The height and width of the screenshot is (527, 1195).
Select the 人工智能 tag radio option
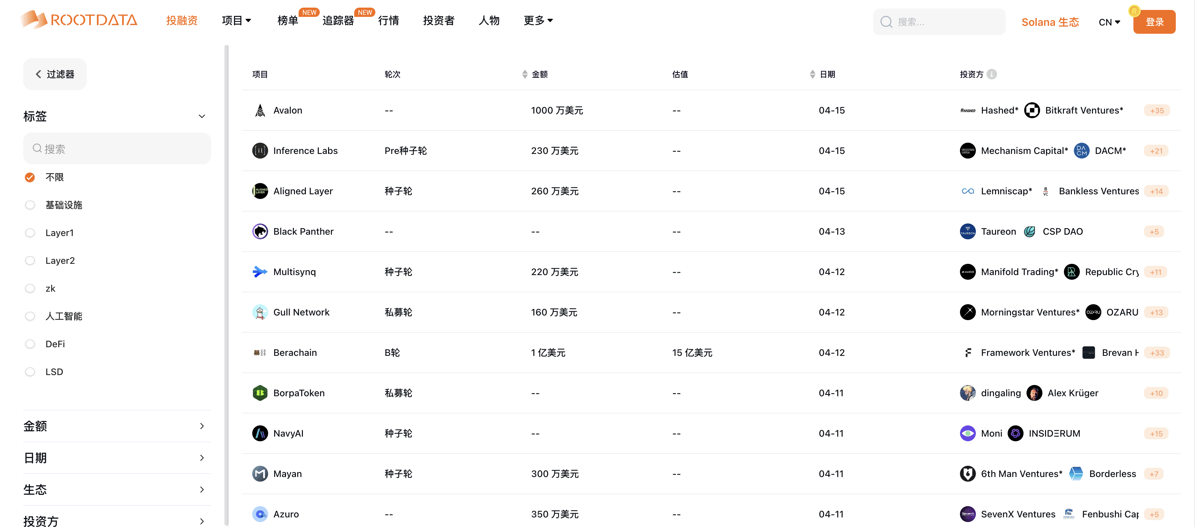30,316
